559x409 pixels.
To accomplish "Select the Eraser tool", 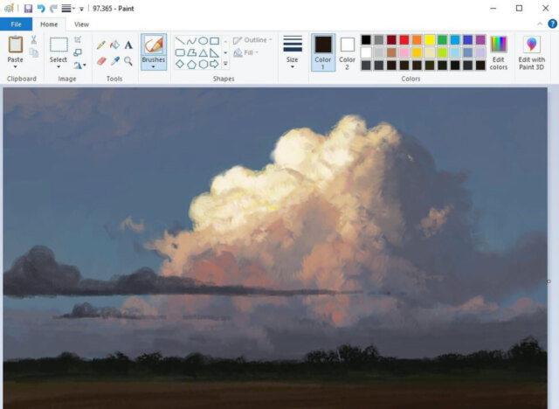I will [x=101, y=61].
